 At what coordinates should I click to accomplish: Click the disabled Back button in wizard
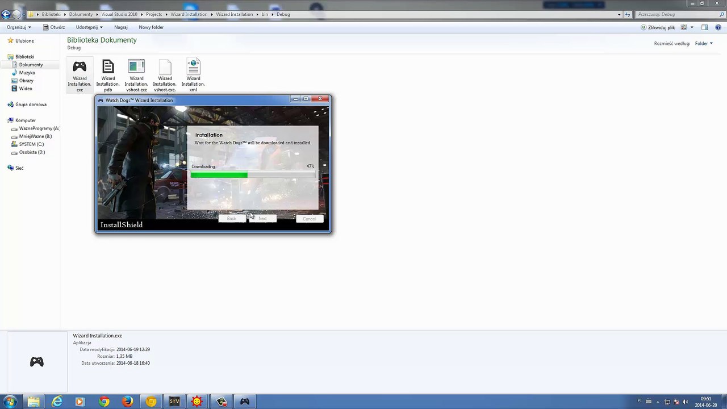tap(232, 219)
